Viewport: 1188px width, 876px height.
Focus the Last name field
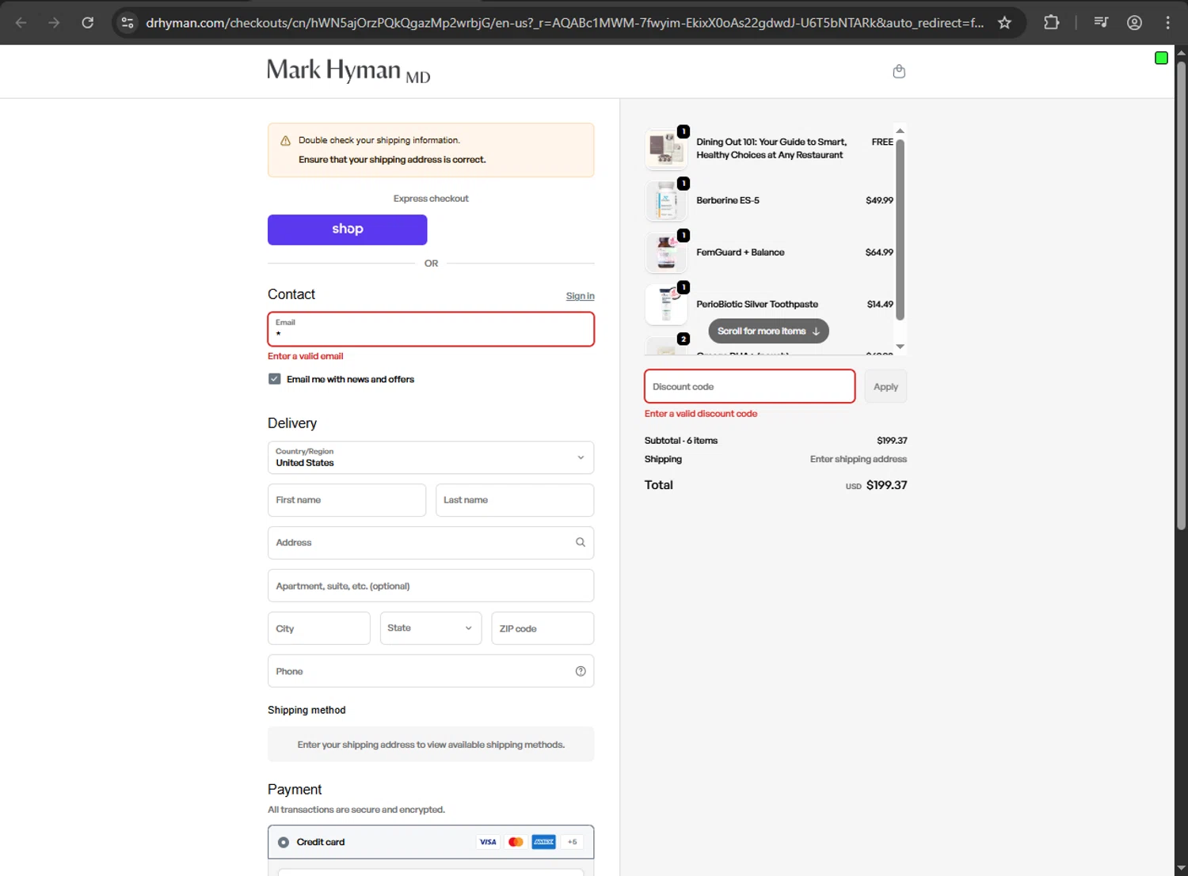pos(515,500)
